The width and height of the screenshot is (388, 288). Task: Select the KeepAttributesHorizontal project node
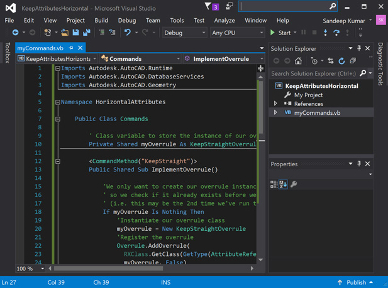[x=321, y=86]
